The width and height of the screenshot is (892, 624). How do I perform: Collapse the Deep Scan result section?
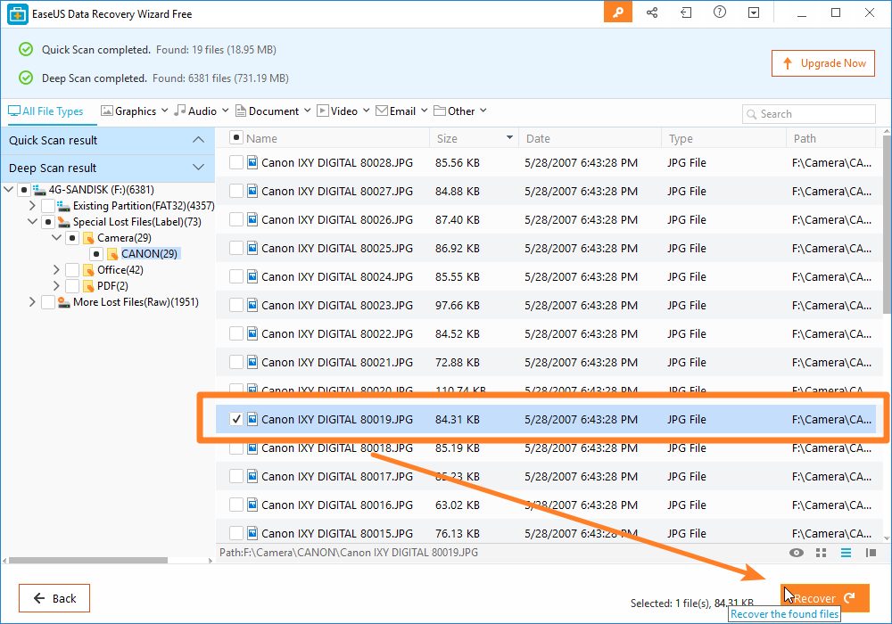(x=198, y=168)
